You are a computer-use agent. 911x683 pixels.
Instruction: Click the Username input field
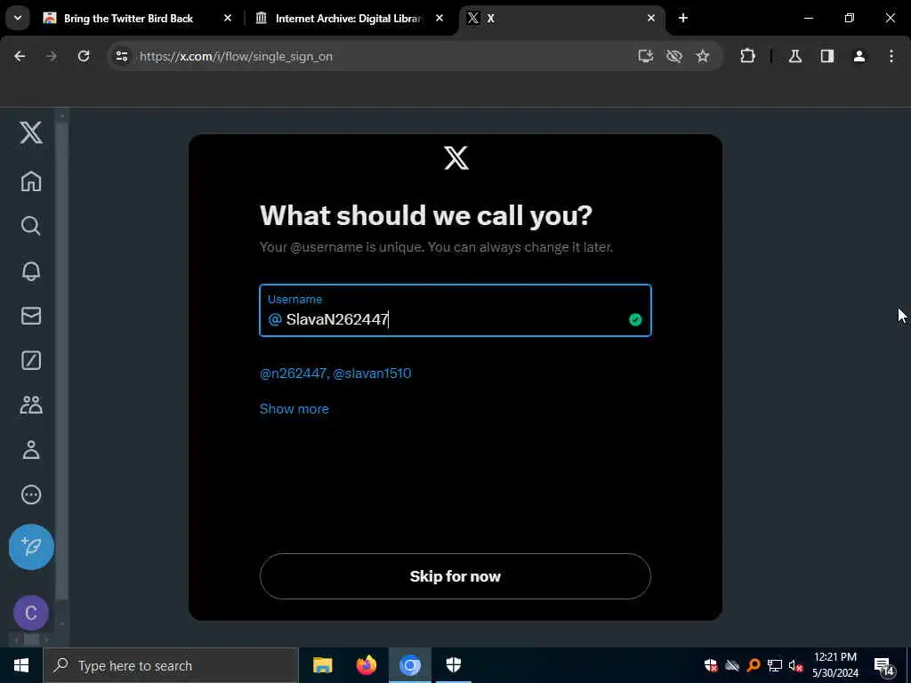pos(455,310)
